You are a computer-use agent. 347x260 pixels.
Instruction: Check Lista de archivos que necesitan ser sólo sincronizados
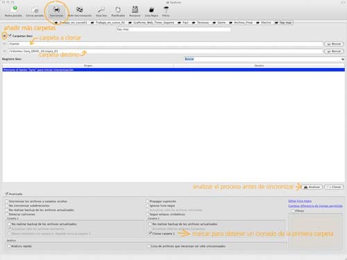[149, 246]
